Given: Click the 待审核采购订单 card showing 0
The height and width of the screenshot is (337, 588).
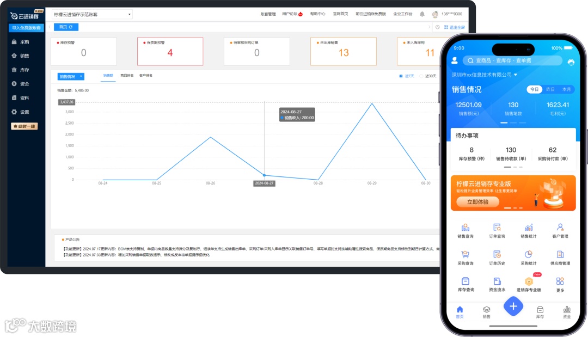Looking at the screenshot, I should 257,51.
